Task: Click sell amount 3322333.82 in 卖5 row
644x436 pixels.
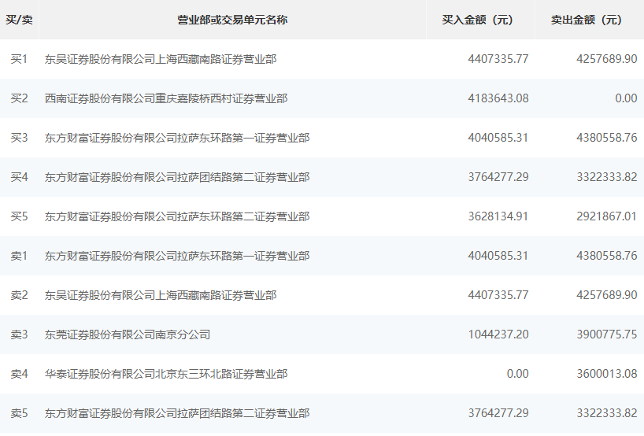Action: (x=607, y=413)
